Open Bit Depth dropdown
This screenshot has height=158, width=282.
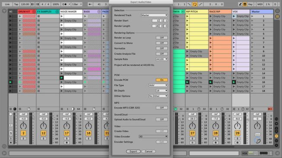tap(162, 91)
